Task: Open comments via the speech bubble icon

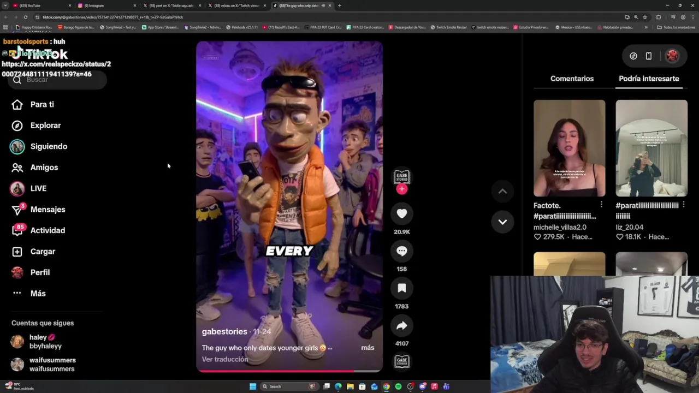Action: tap(402, 251)
